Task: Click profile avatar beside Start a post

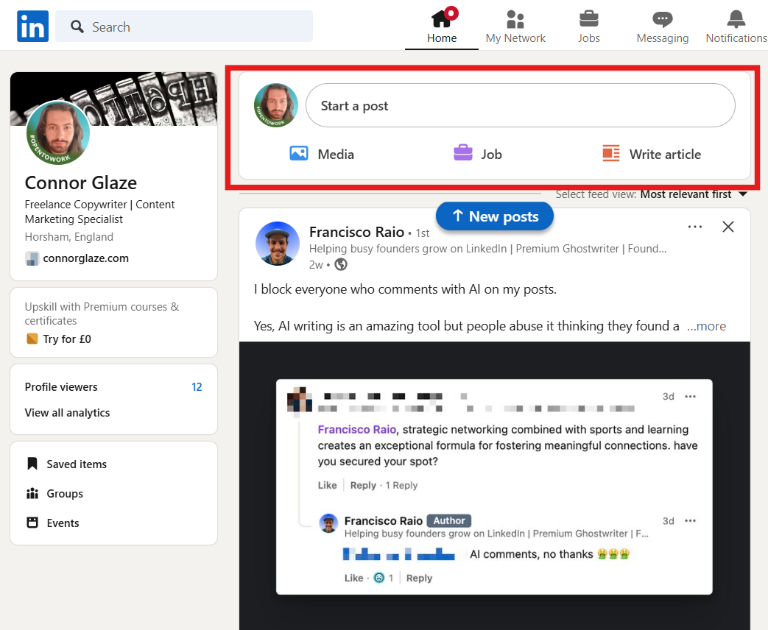Action: (276, 105)
